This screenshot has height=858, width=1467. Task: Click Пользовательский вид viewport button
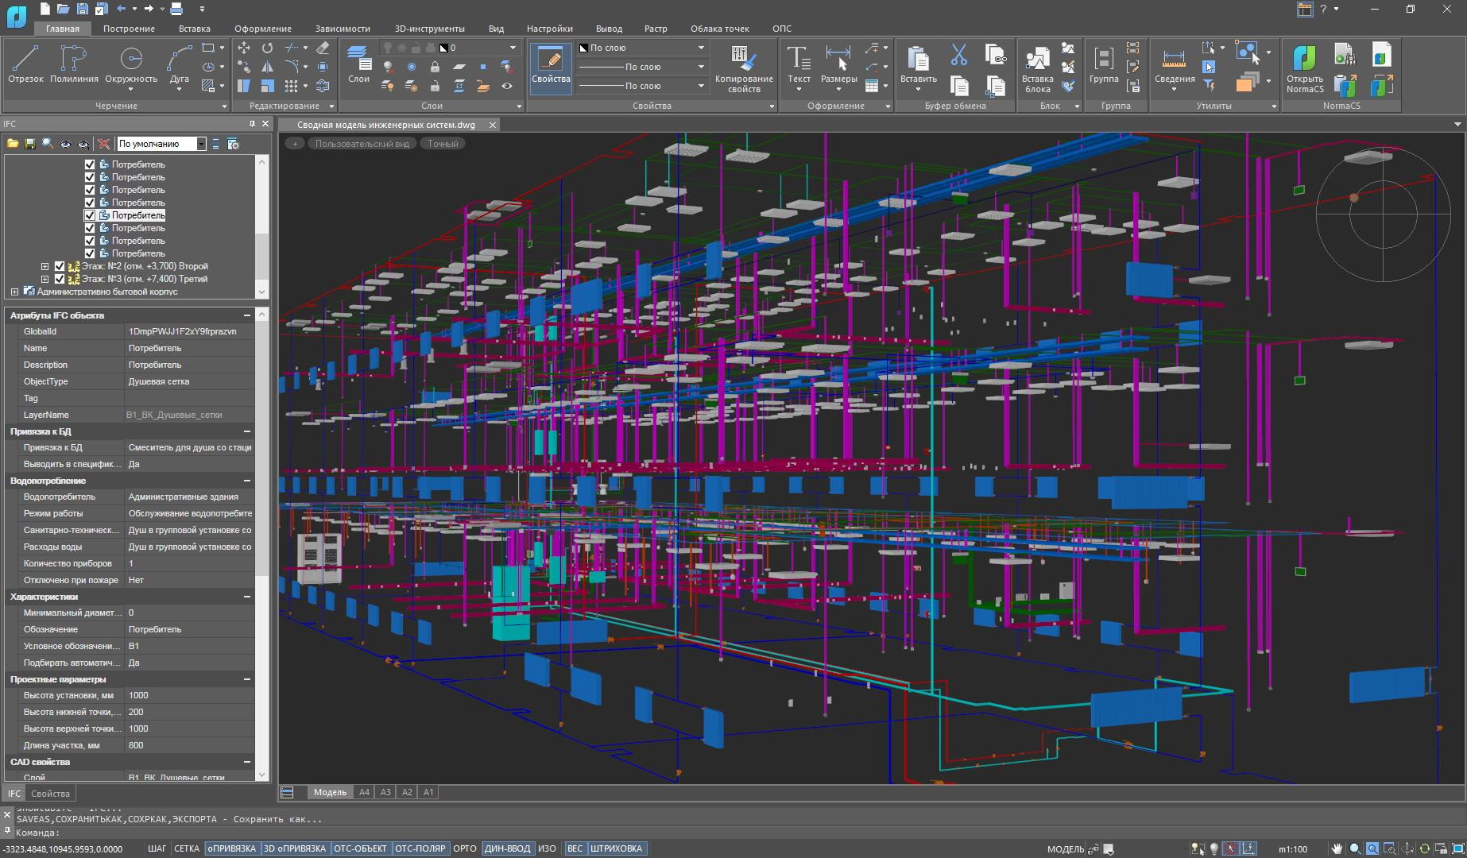tap(362, 144)
